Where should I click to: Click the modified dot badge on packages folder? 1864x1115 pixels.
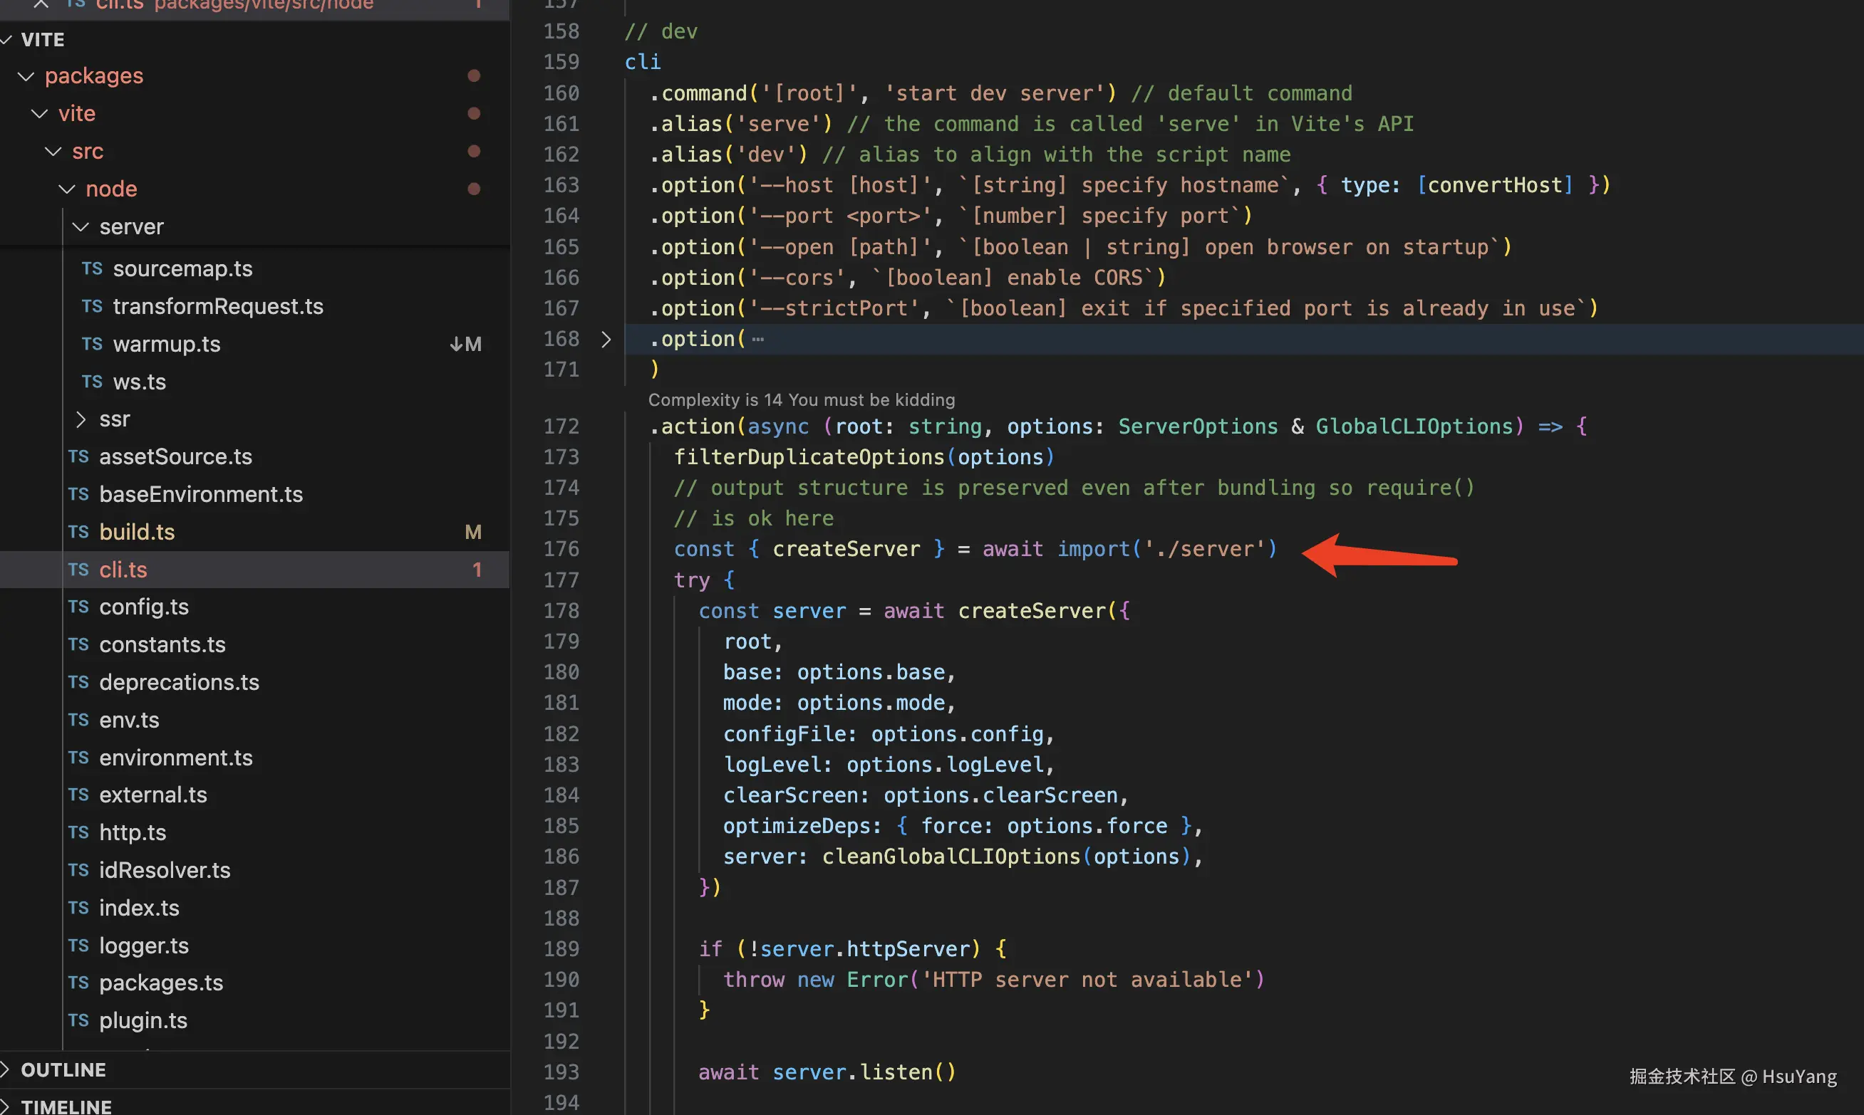(x=474, y=76)
